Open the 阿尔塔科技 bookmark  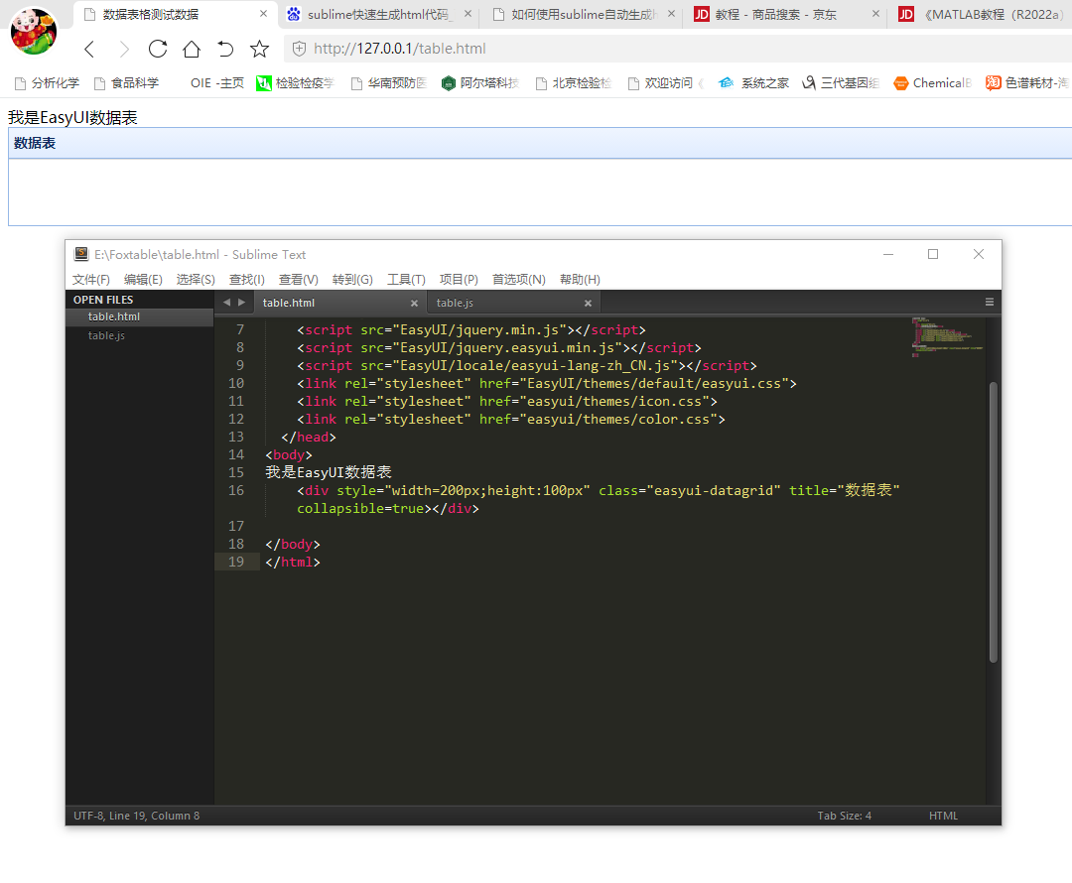point(480,83)
